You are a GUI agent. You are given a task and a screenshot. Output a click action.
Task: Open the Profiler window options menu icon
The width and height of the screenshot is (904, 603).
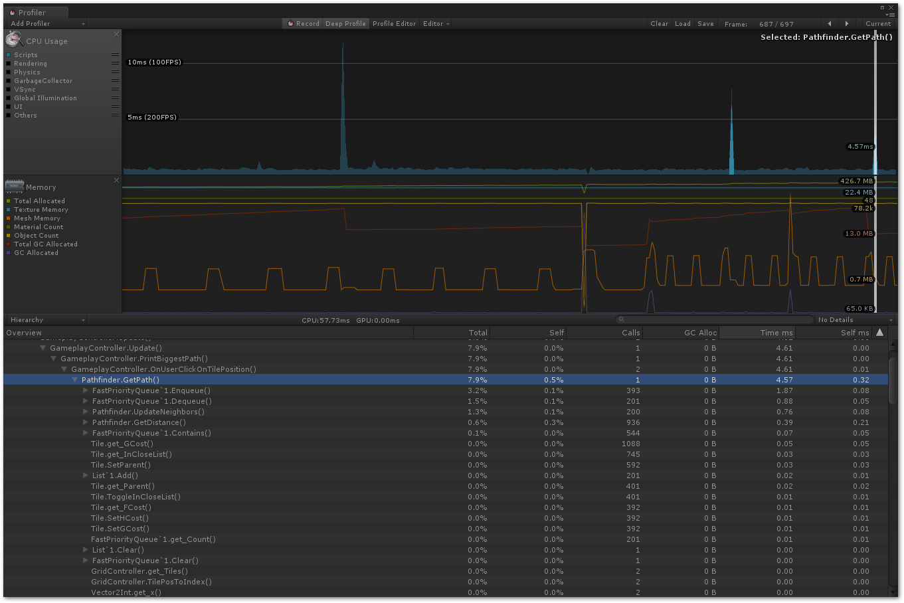891,15
